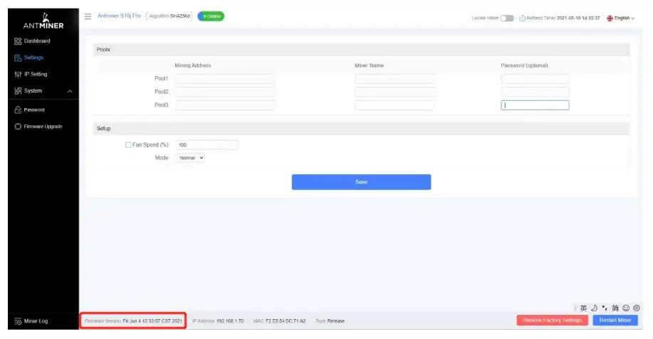This screenshot has width=653, height=339.
Task: Click the IME moon icon
Action: pos(595,308)
